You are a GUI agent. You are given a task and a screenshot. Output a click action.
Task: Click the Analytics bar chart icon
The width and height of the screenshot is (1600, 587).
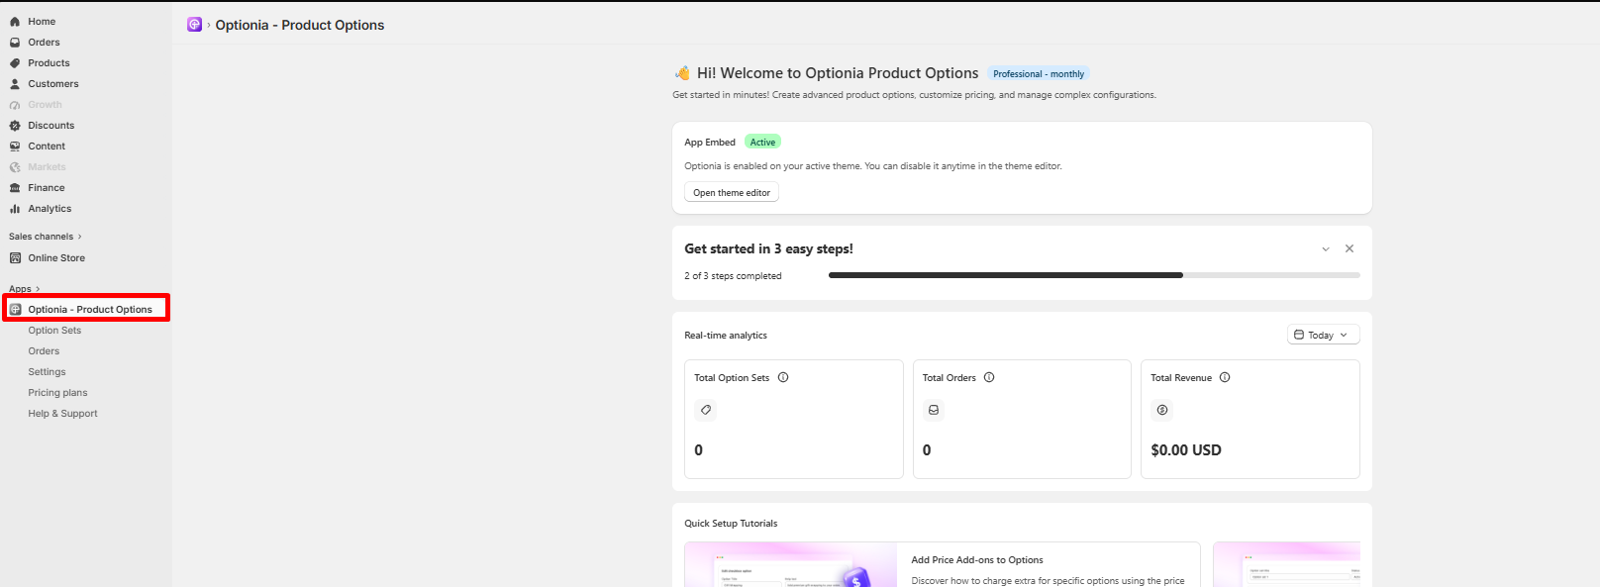click(15, 209)
